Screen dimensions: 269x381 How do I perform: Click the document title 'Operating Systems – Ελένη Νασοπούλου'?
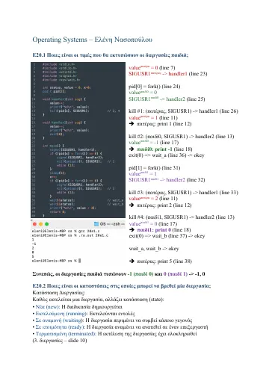(x=92, y=40)
